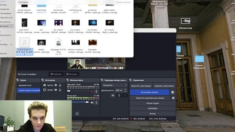This screenshot has height=132, width=235.
Task: Add a new transition with plus icon
Action: click(113, 95)
